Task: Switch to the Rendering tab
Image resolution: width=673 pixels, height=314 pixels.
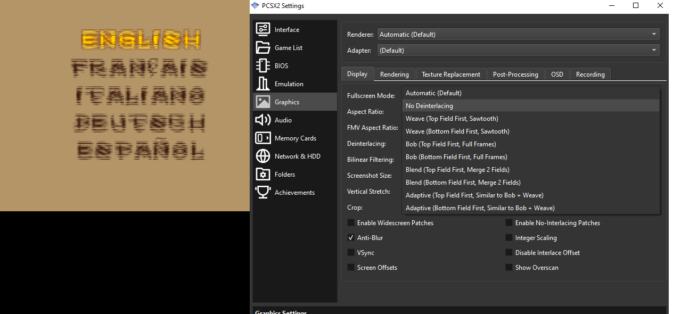Action: (x=395, y=75)
